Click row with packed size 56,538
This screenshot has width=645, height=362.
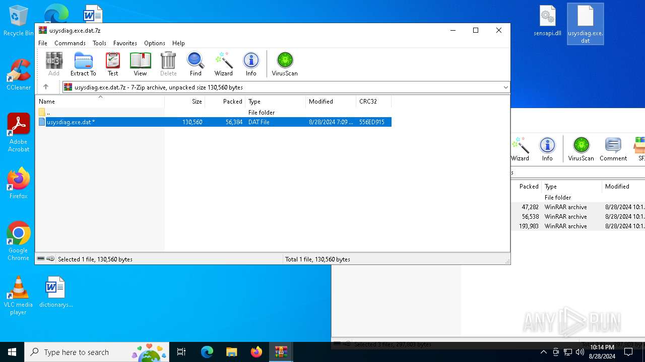(x=578, y=217)
